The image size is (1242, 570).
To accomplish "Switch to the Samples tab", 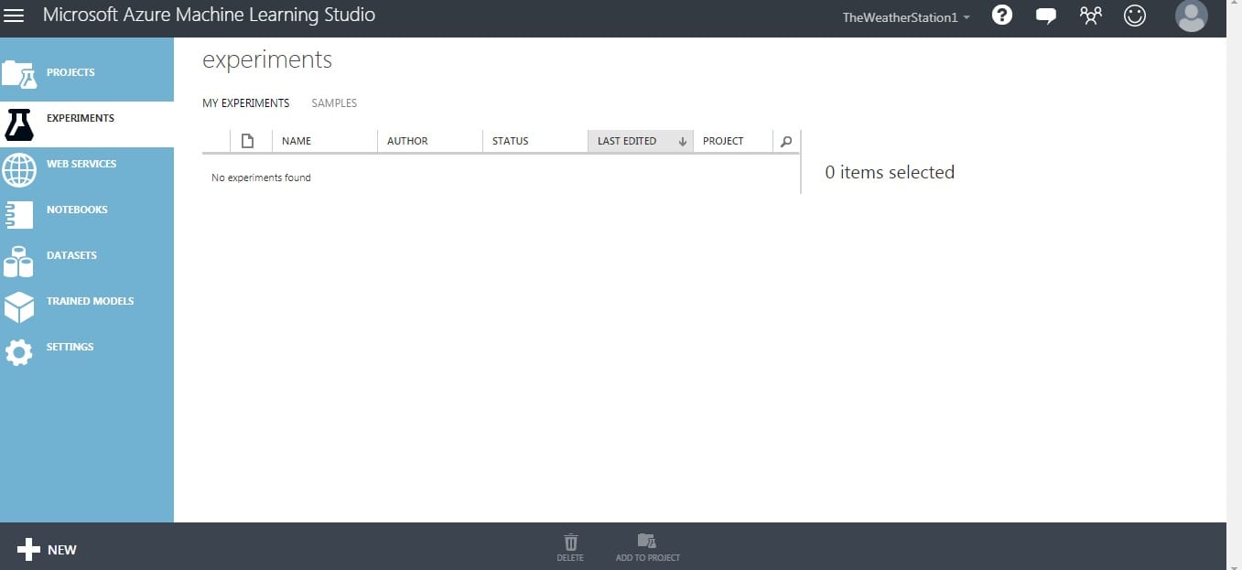I will click(x=334, y=103).
